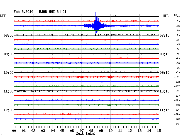Screen dimensions: 181x138
Task: Click minute label 00 on the time axis
Action: [x=14, y=130]
